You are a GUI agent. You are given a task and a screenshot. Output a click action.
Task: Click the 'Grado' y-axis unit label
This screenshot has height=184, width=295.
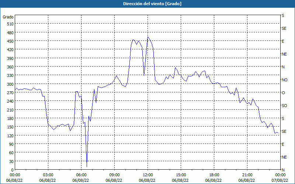8,17
